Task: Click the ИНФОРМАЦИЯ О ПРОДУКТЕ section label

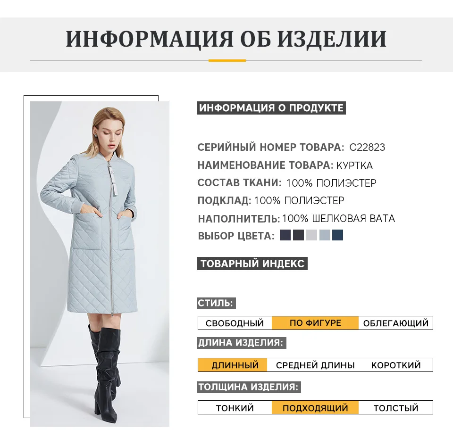Action: [271, 107]
